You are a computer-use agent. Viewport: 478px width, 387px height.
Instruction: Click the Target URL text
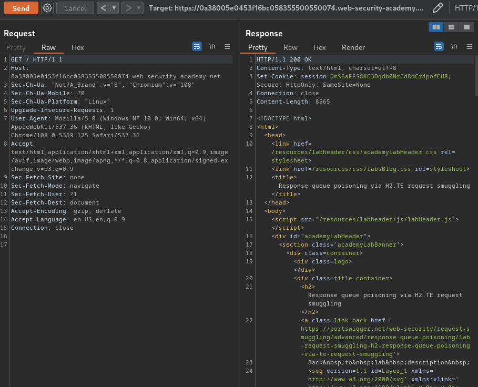286,8
